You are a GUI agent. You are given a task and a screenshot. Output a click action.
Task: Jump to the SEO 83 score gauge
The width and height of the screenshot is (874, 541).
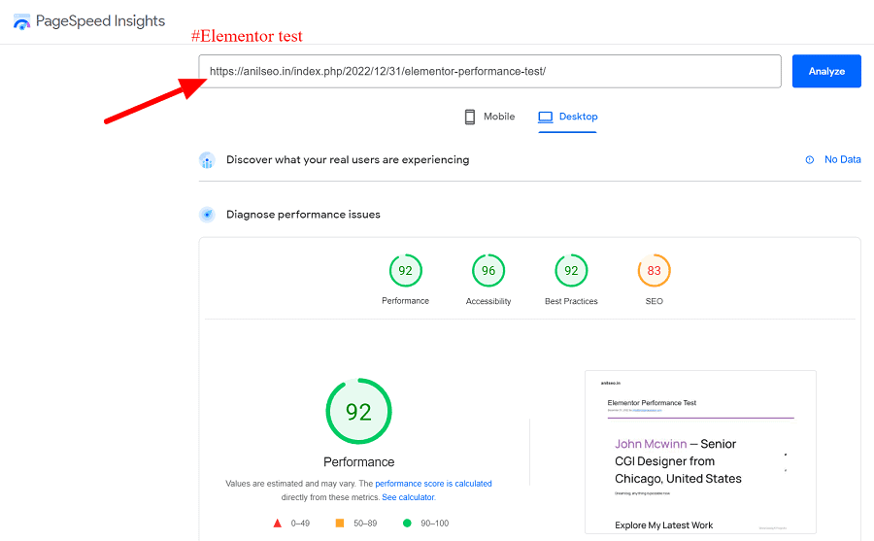[x=654, y=270]
